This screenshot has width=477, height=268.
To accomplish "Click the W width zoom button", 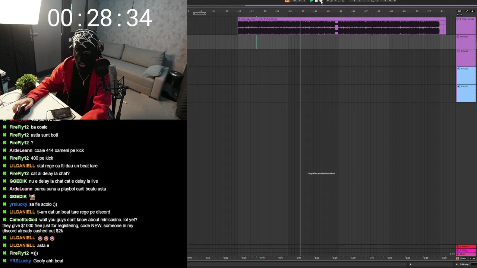I will [x=474, y=258].
